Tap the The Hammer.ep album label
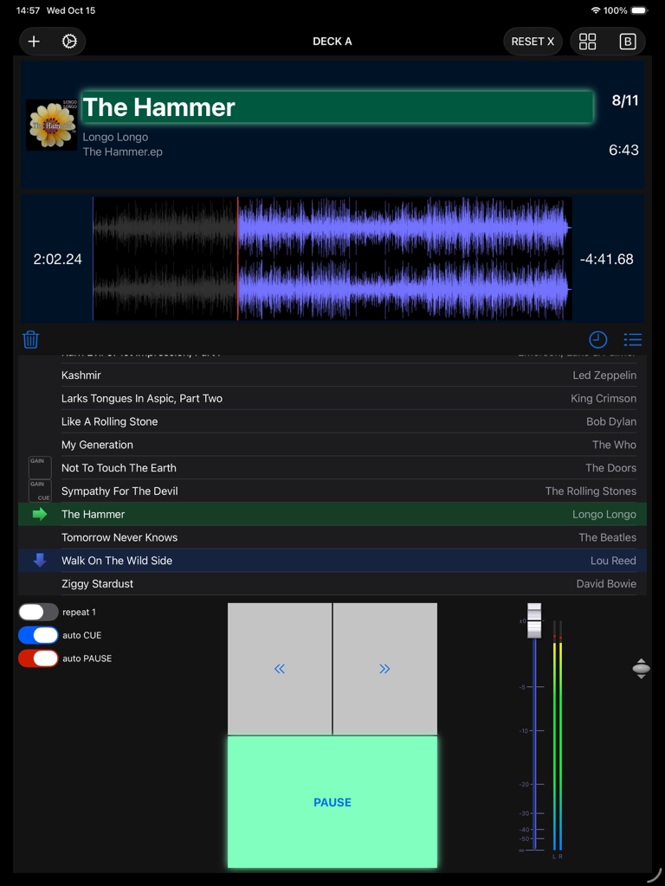Image resolution: width=665 pixels, height=886 pixels. (x=123, y=152)
